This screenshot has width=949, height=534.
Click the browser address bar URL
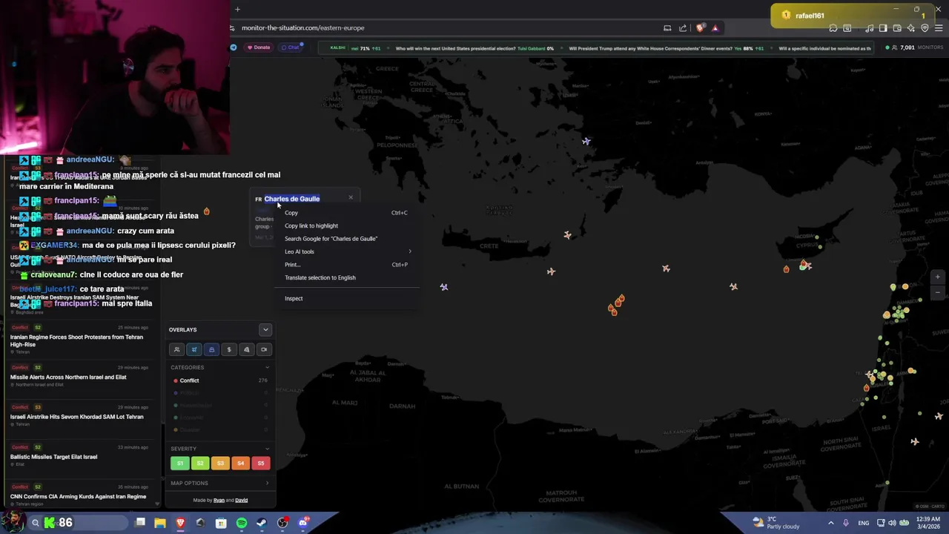pos(302,28)
